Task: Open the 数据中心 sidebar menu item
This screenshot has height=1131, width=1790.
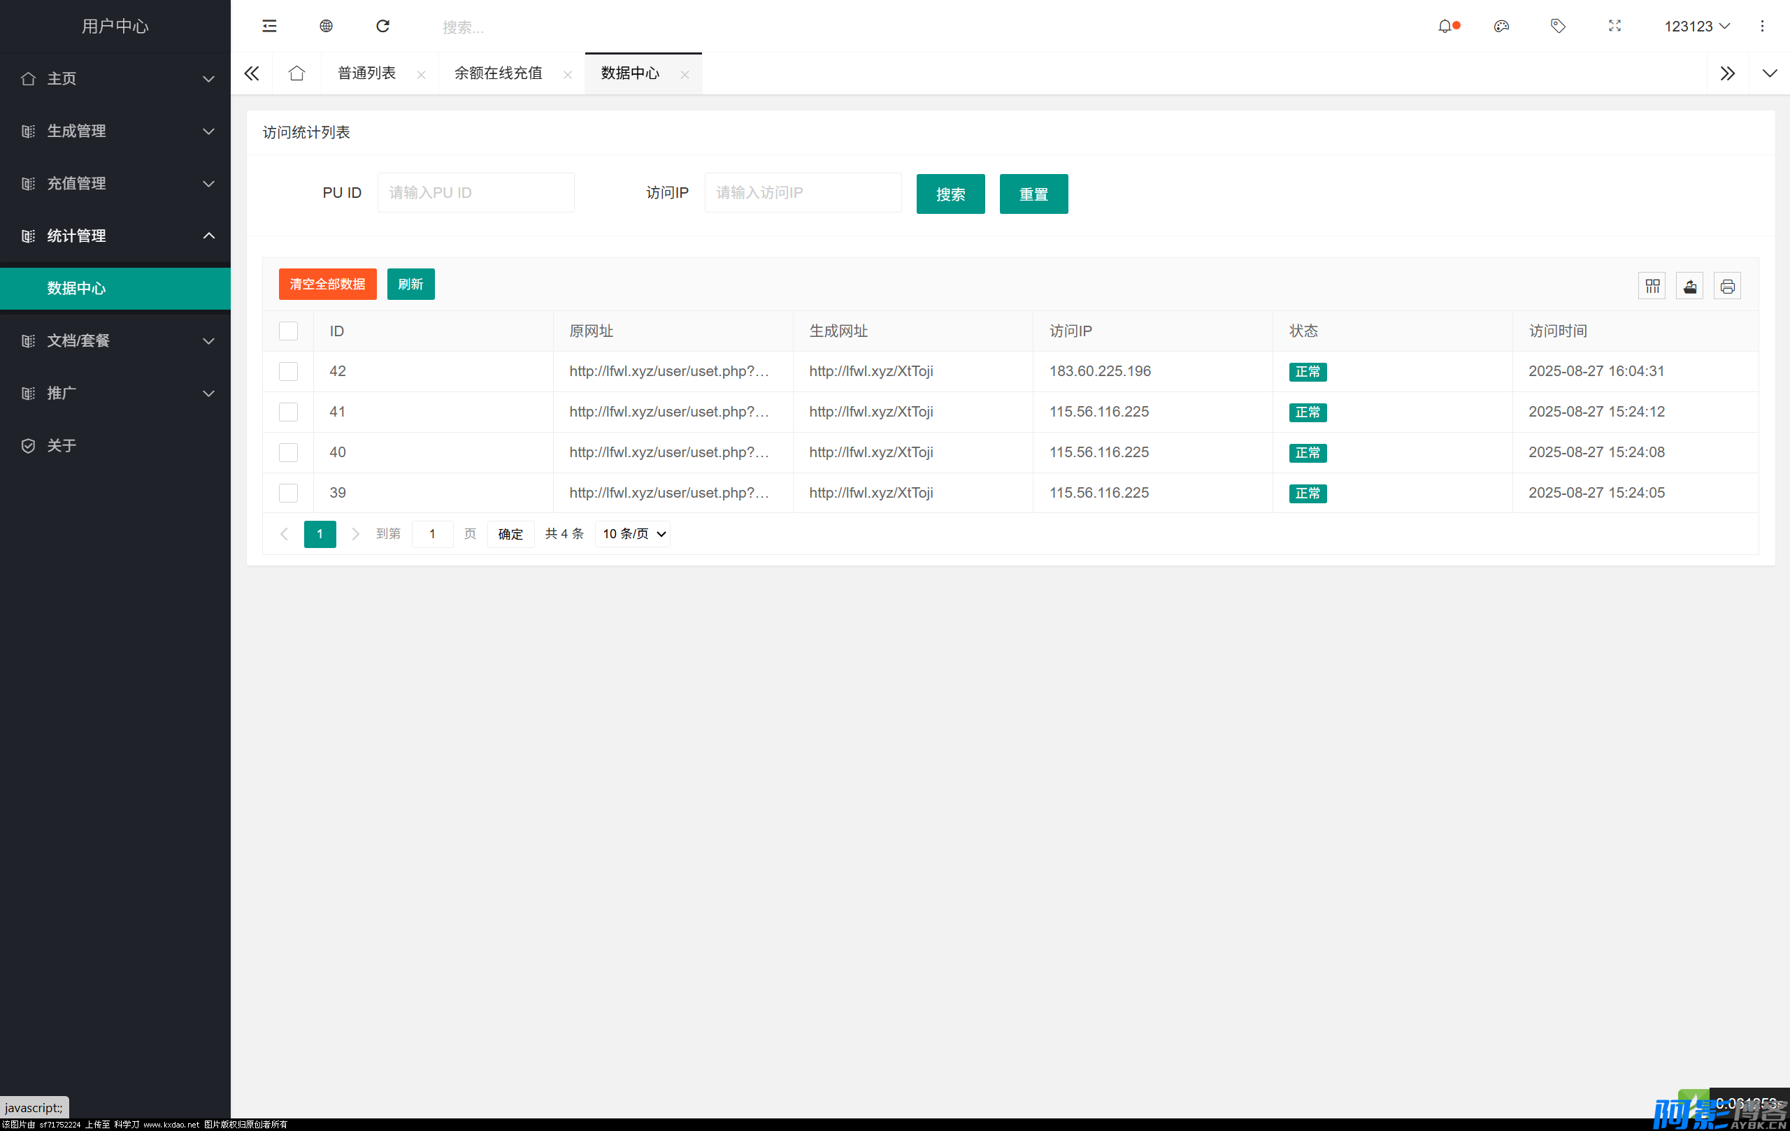Action: coord(77,287)
